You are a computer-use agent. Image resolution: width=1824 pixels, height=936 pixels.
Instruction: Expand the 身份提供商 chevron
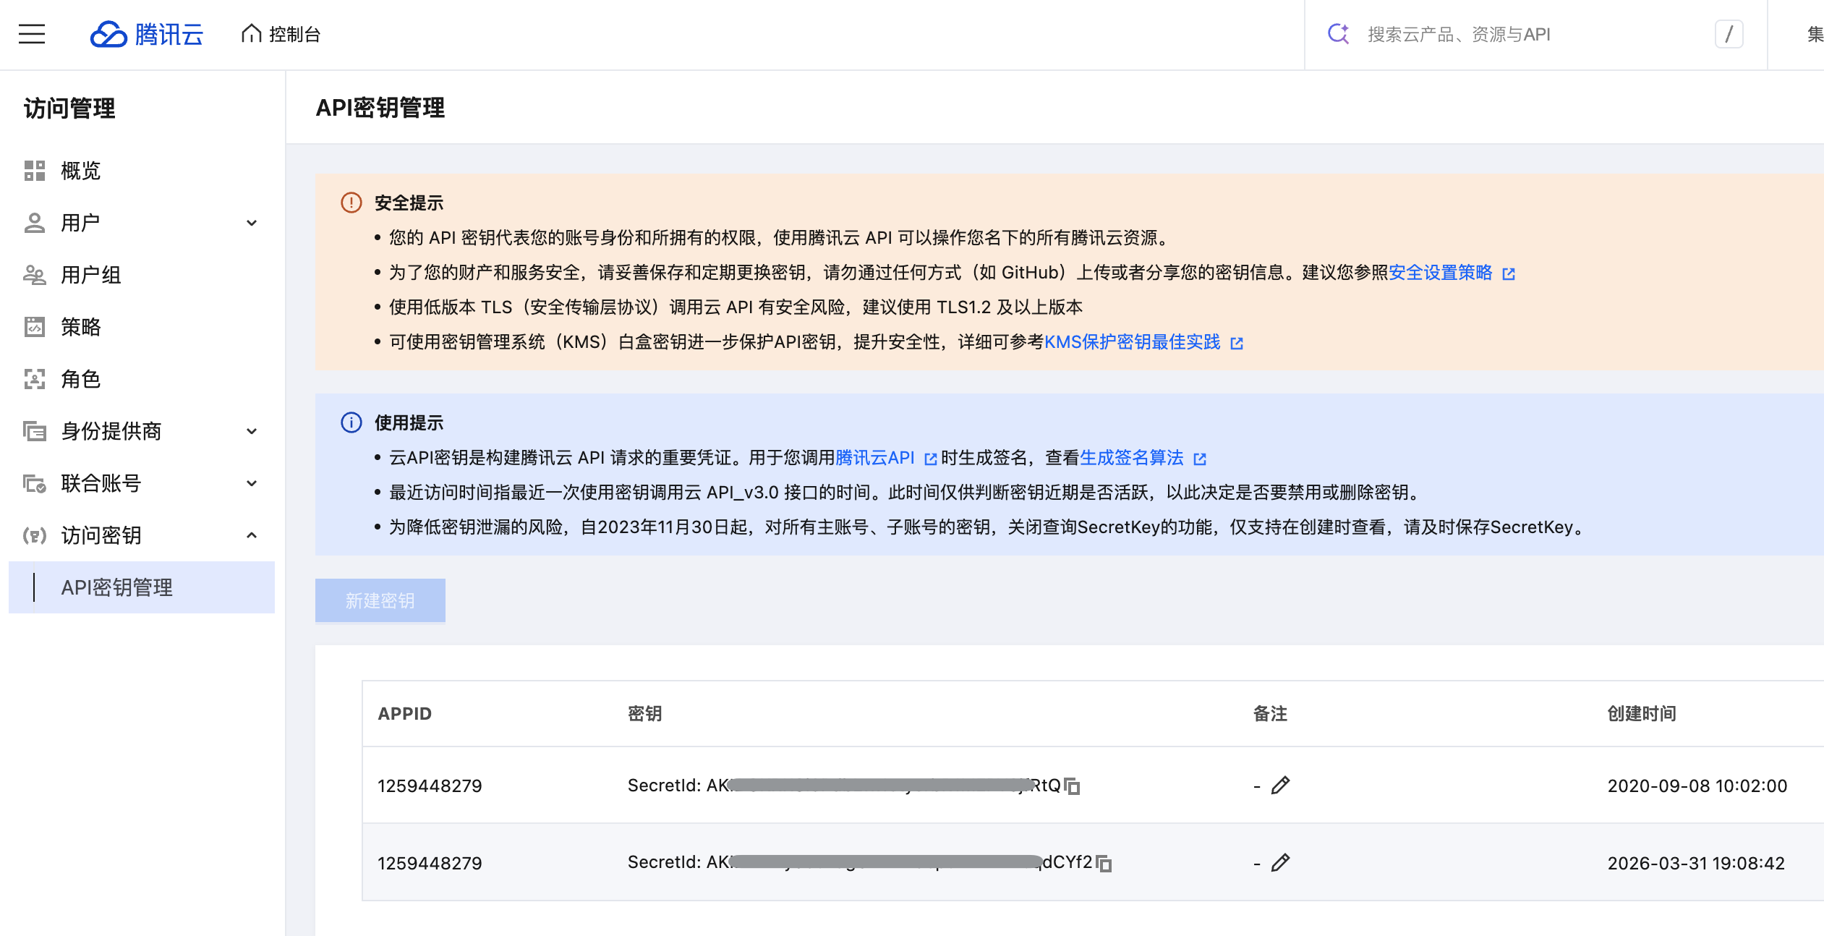[x=252, y=431]
